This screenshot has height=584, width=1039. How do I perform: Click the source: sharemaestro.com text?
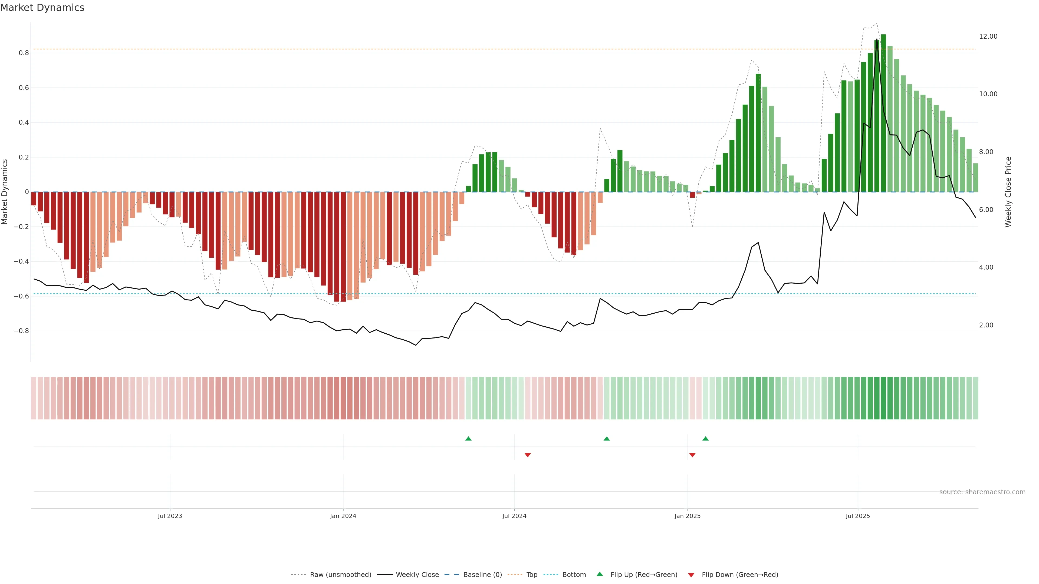pyautogui.click(x=982, y=492)
